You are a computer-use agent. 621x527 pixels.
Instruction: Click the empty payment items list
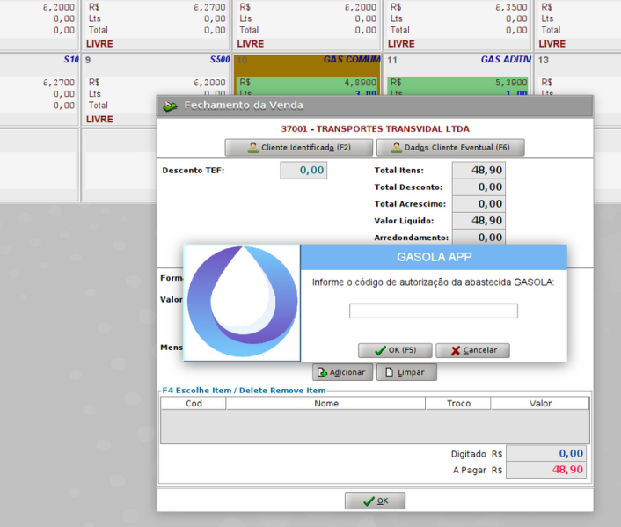[x=375, y=426]
